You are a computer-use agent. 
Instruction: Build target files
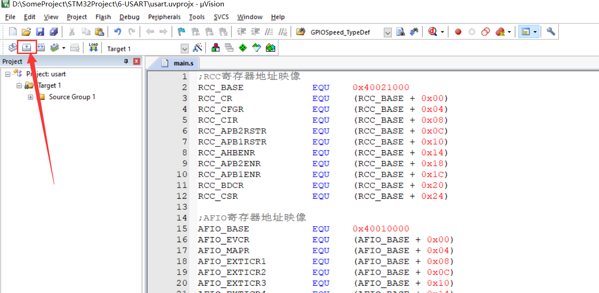(x=27, y=47)
